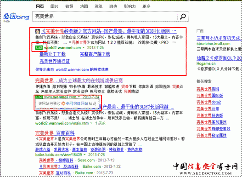
Task: Click green verified badge beside www.wanmei.com
Action: [x=39, y=97]
